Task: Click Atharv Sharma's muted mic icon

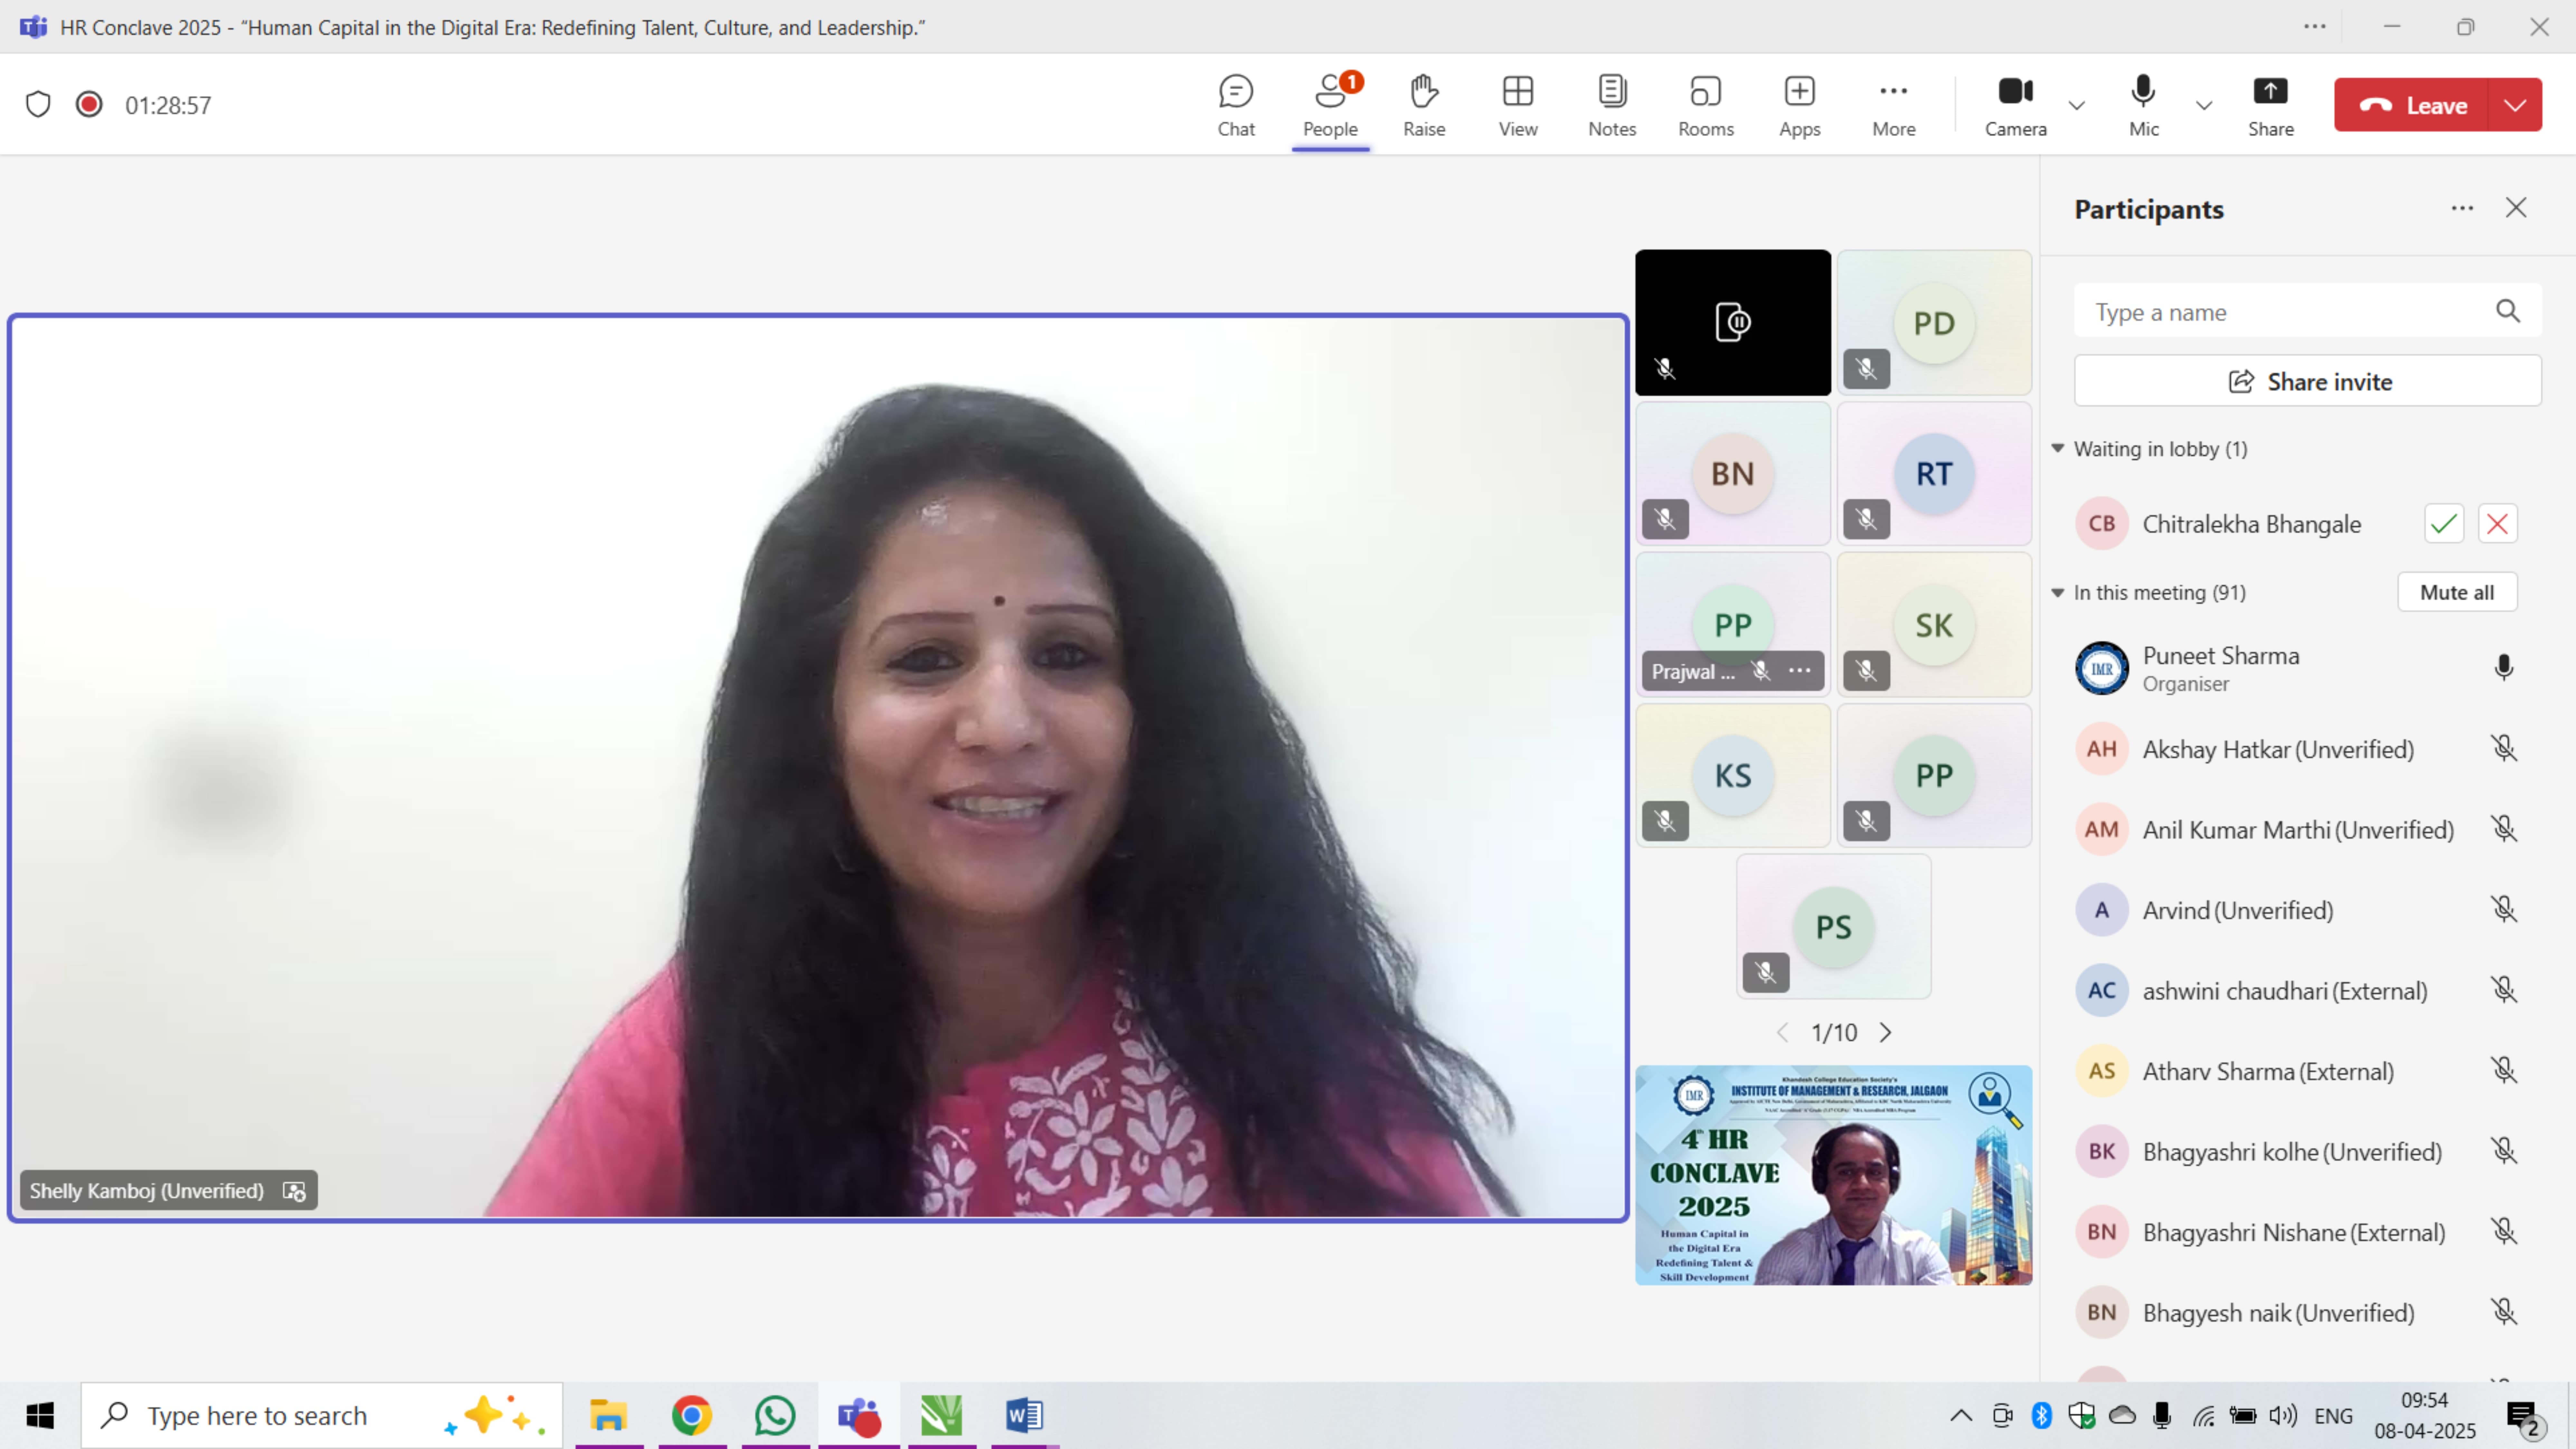Action: point(2503,1070)
